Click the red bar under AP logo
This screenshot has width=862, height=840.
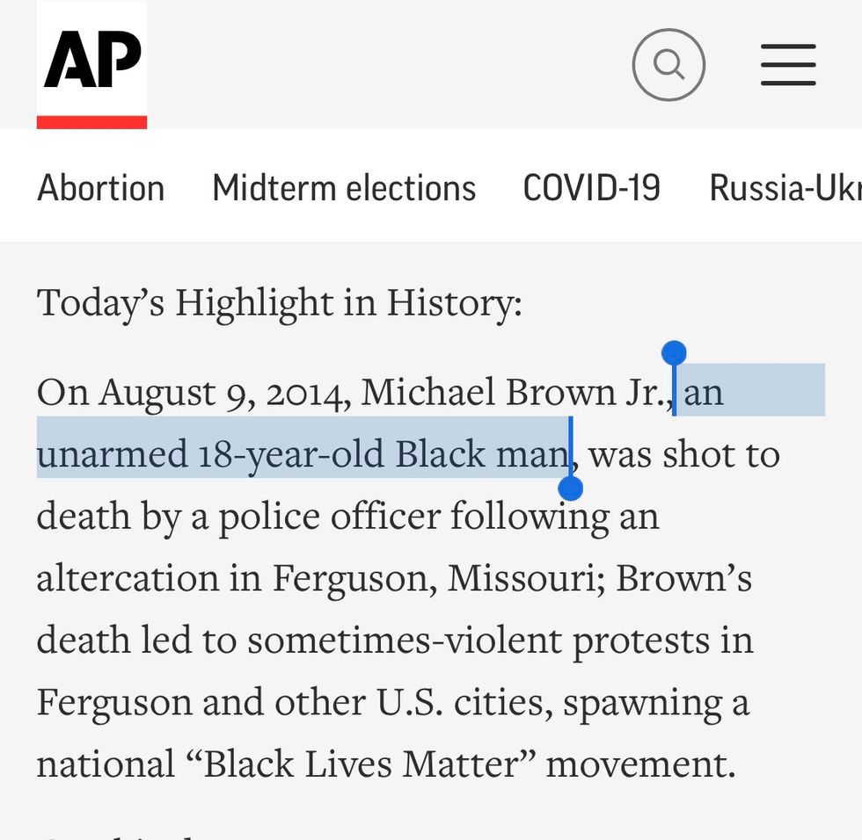click(x=91, y=122)
